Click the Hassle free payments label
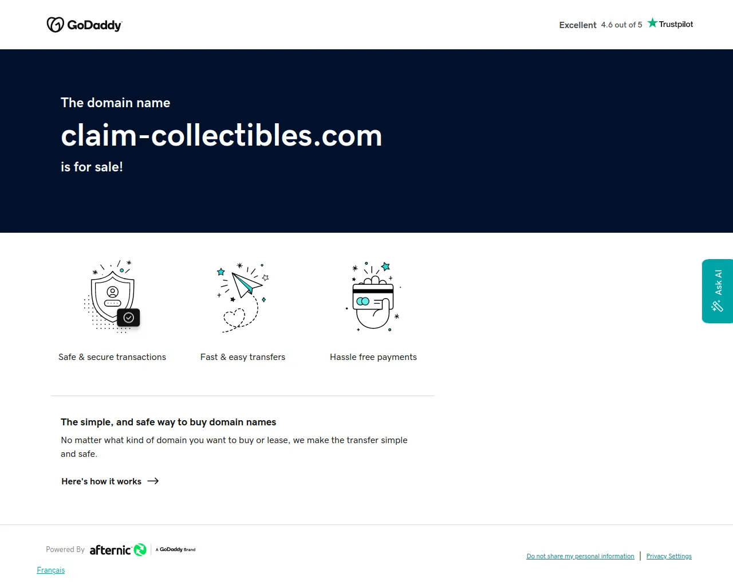This screenshot has width=733, height=587. (x=373, y=357)
